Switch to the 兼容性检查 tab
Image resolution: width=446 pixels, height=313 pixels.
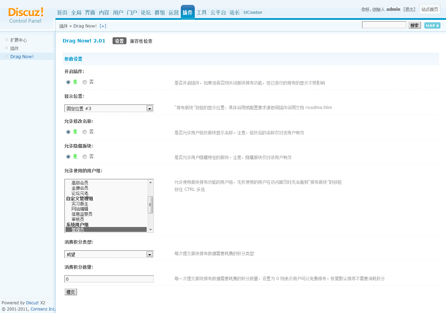click(141, 41)
